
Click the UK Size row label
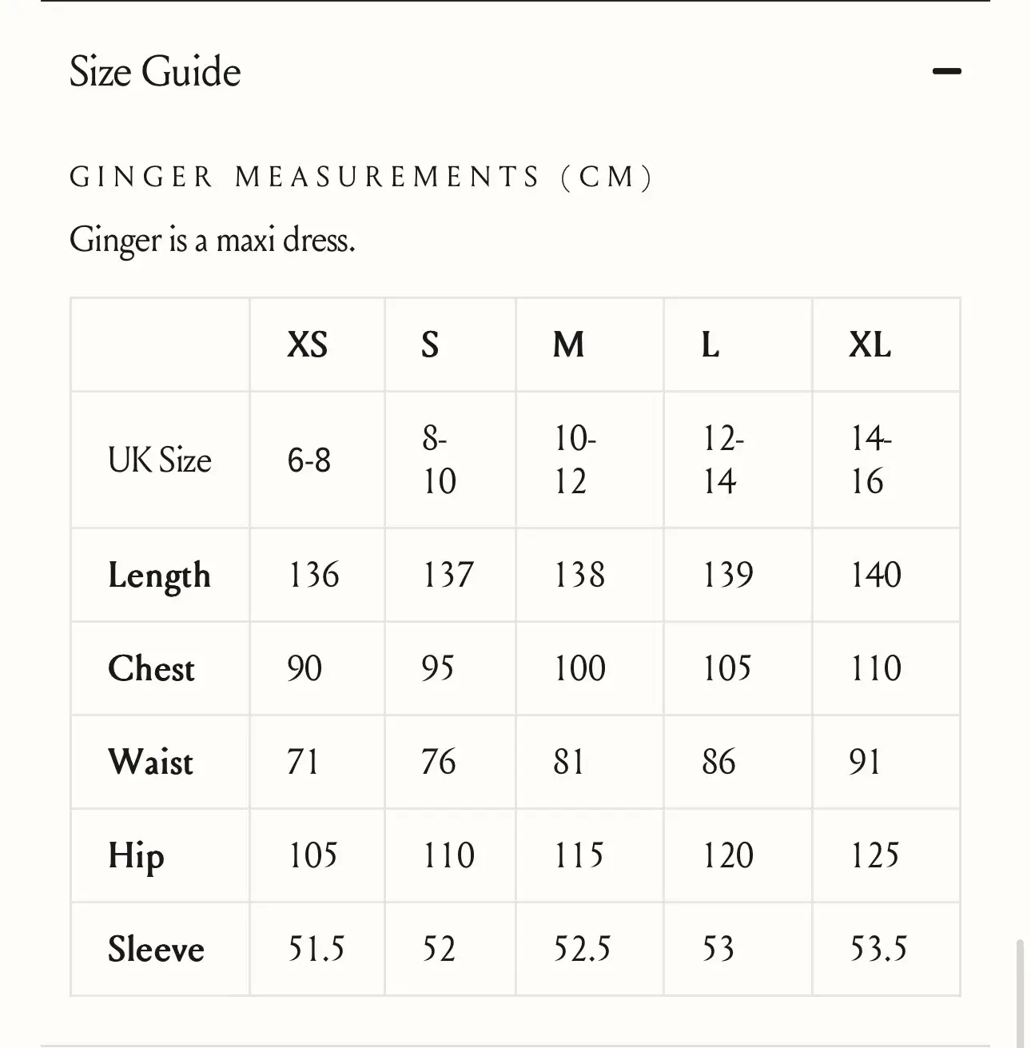[x=160, y=460]
